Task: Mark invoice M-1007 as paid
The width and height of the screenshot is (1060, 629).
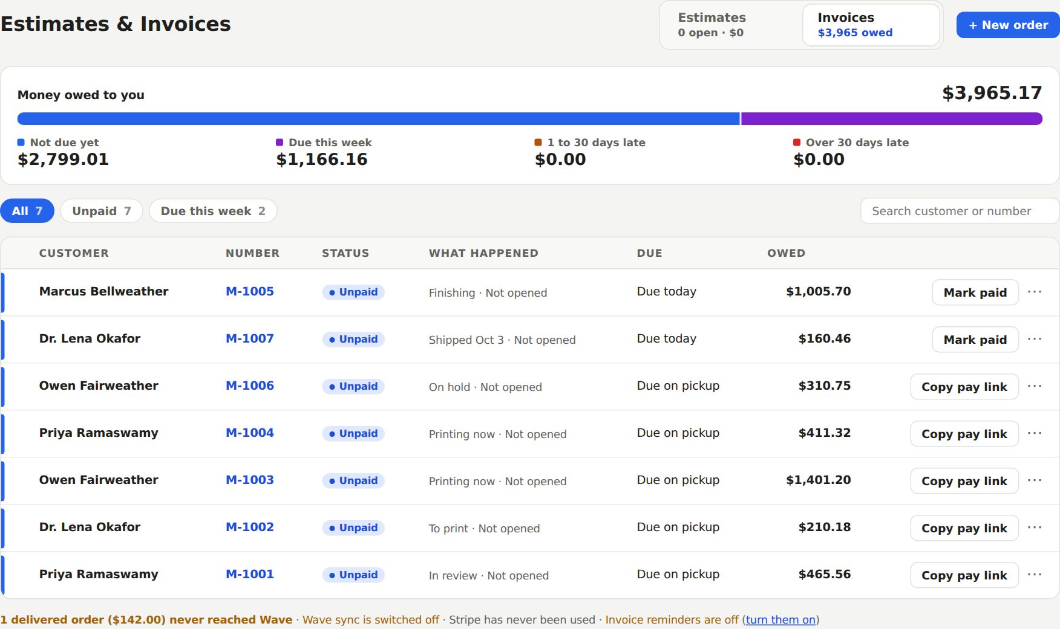Action: coord(975,340)
